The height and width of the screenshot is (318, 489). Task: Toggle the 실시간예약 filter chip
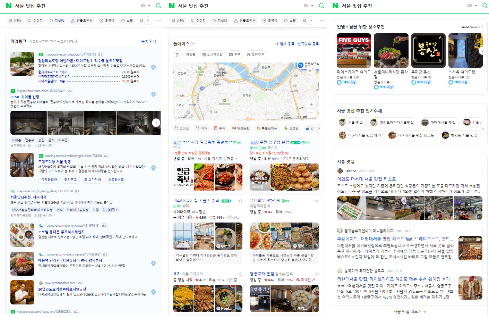[213, 55]
